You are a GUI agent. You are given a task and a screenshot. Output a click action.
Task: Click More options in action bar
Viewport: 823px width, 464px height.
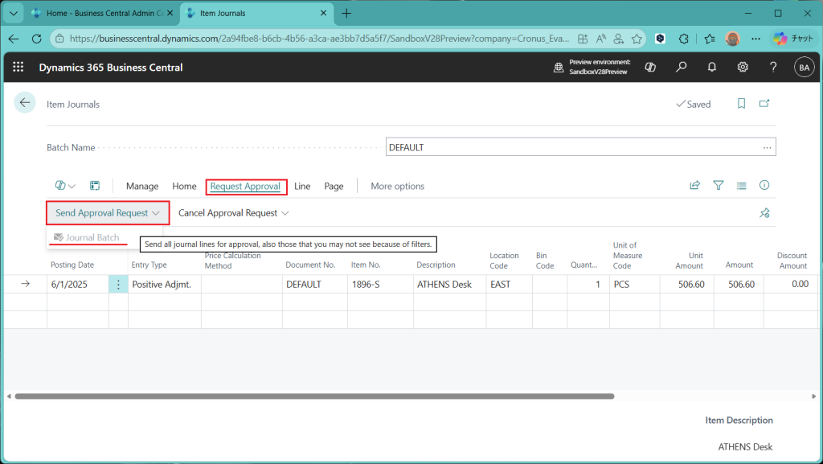tap(397, 186)
